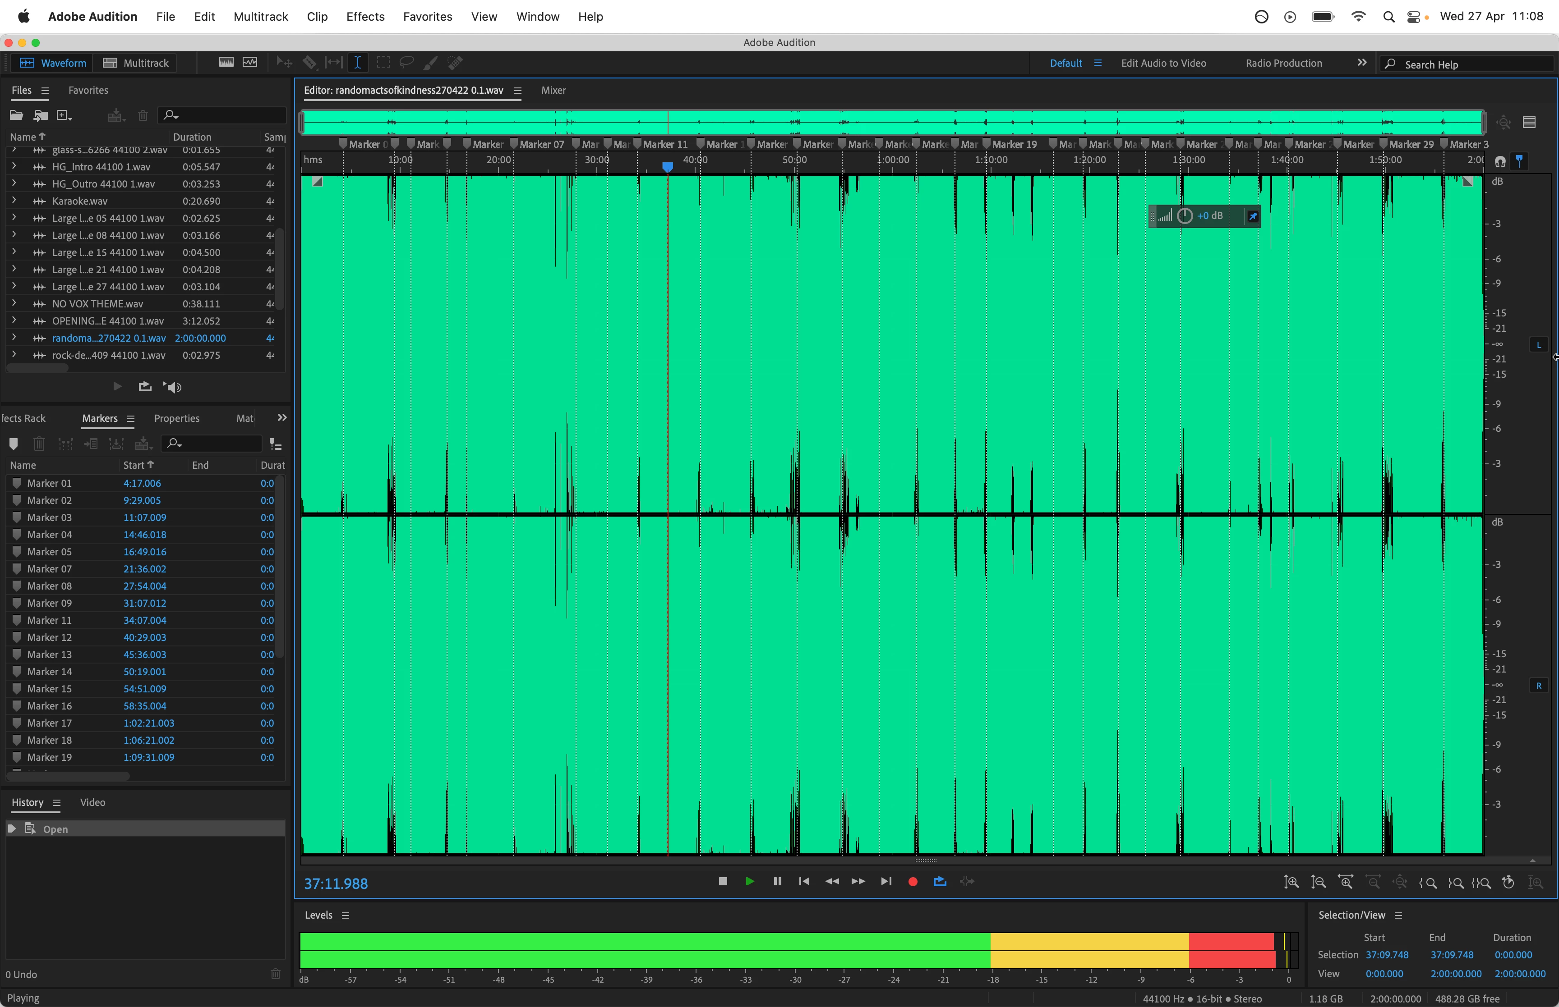
Task: Adjust the +0 dB volume knob
Action: 1185,216
